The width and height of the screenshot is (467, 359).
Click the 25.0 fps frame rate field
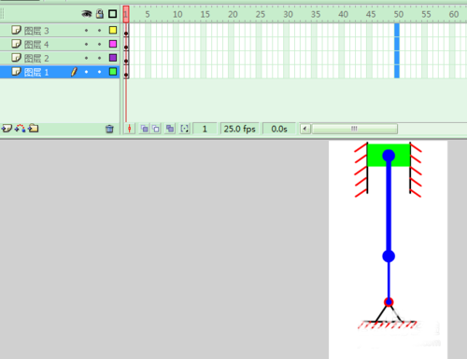tap(240, 129)
